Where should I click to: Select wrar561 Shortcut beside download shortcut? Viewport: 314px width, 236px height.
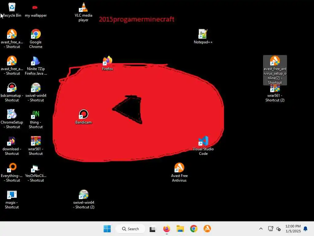(36, 145)
